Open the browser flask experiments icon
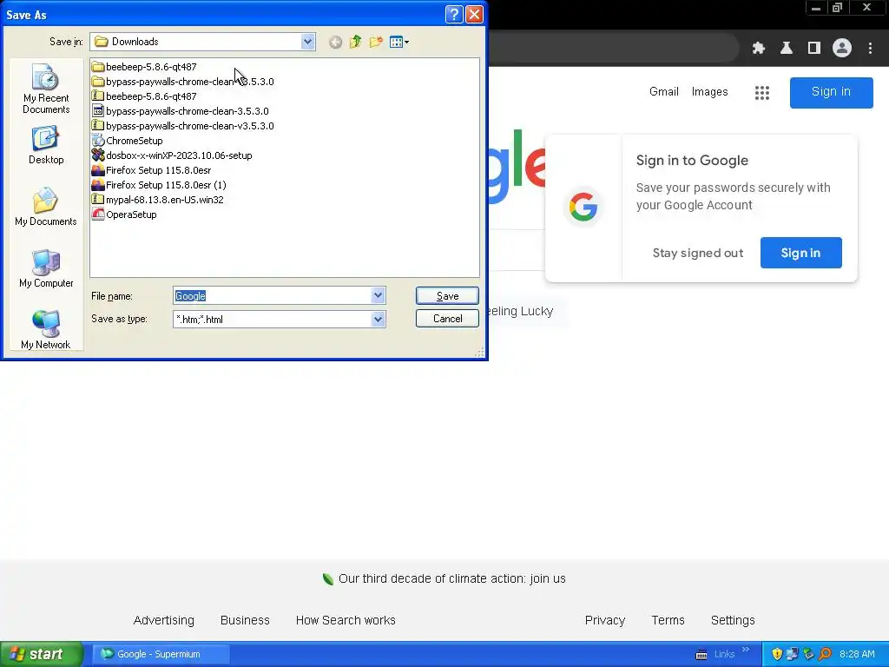 tap(787, 49)
